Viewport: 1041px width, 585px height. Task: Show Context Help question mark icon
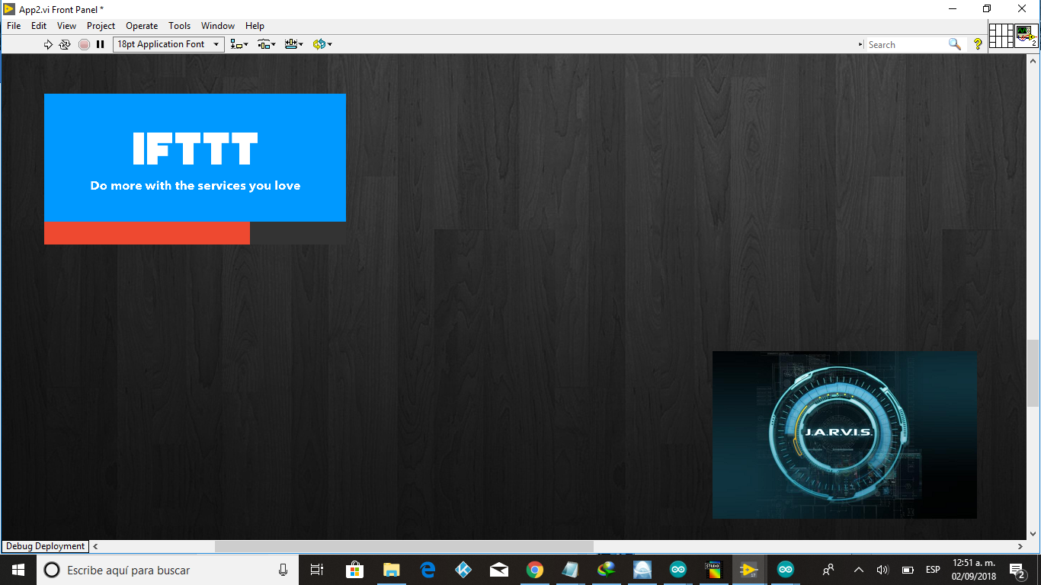click(978, 44)
